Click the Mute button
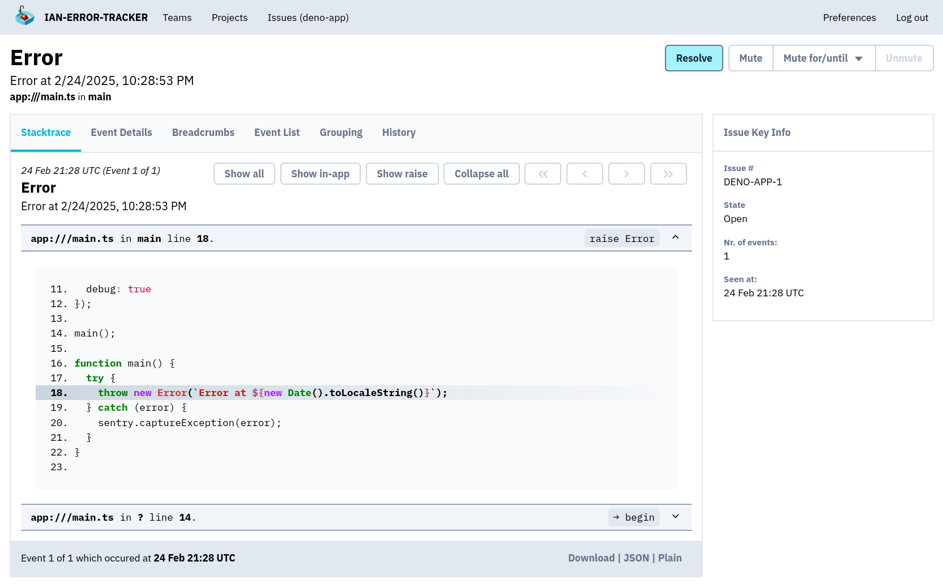943x587 pixels. pos(750,58)
